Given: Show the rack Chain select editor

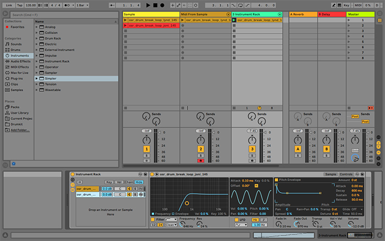Looking at the screenshot, I should (x=129, y=182).
